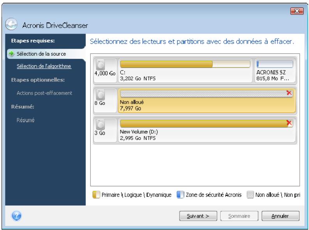This screenshot has width=309, height=230.
Task: Unmark the red X on Non alloué partition
Action: [289, 93]
